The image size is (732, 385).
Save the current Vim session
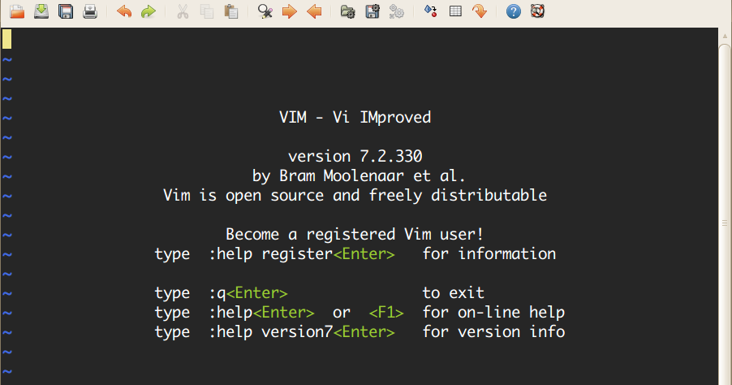(x=372, y=11)
